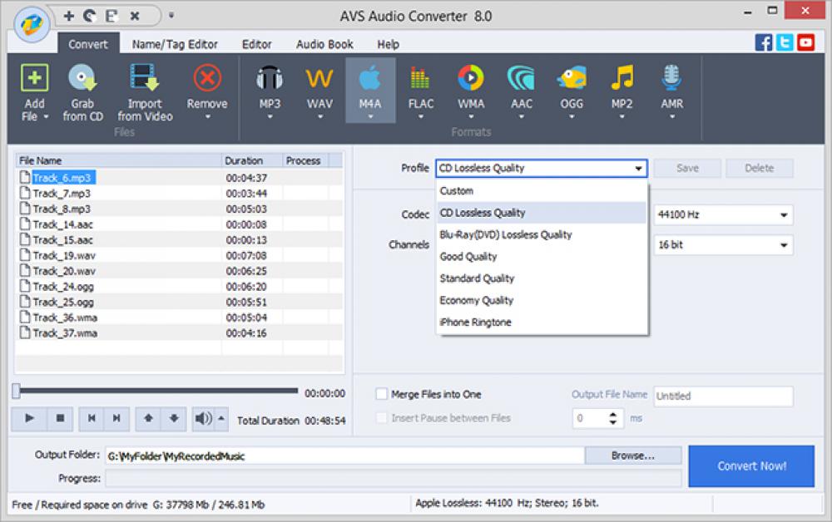Choose iPhone Ringtone from profile list
832x522 pixels.
tap(477, 322)
